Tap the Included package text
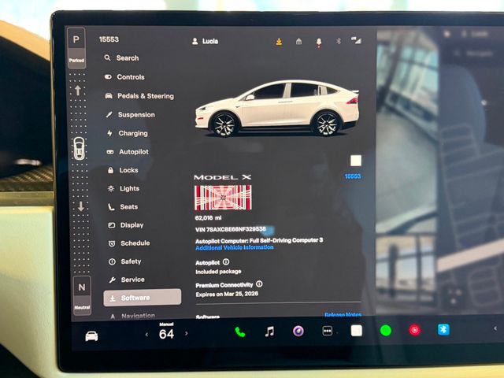The image size is (504, 378). pyautogui.click(x=218, y=272)
